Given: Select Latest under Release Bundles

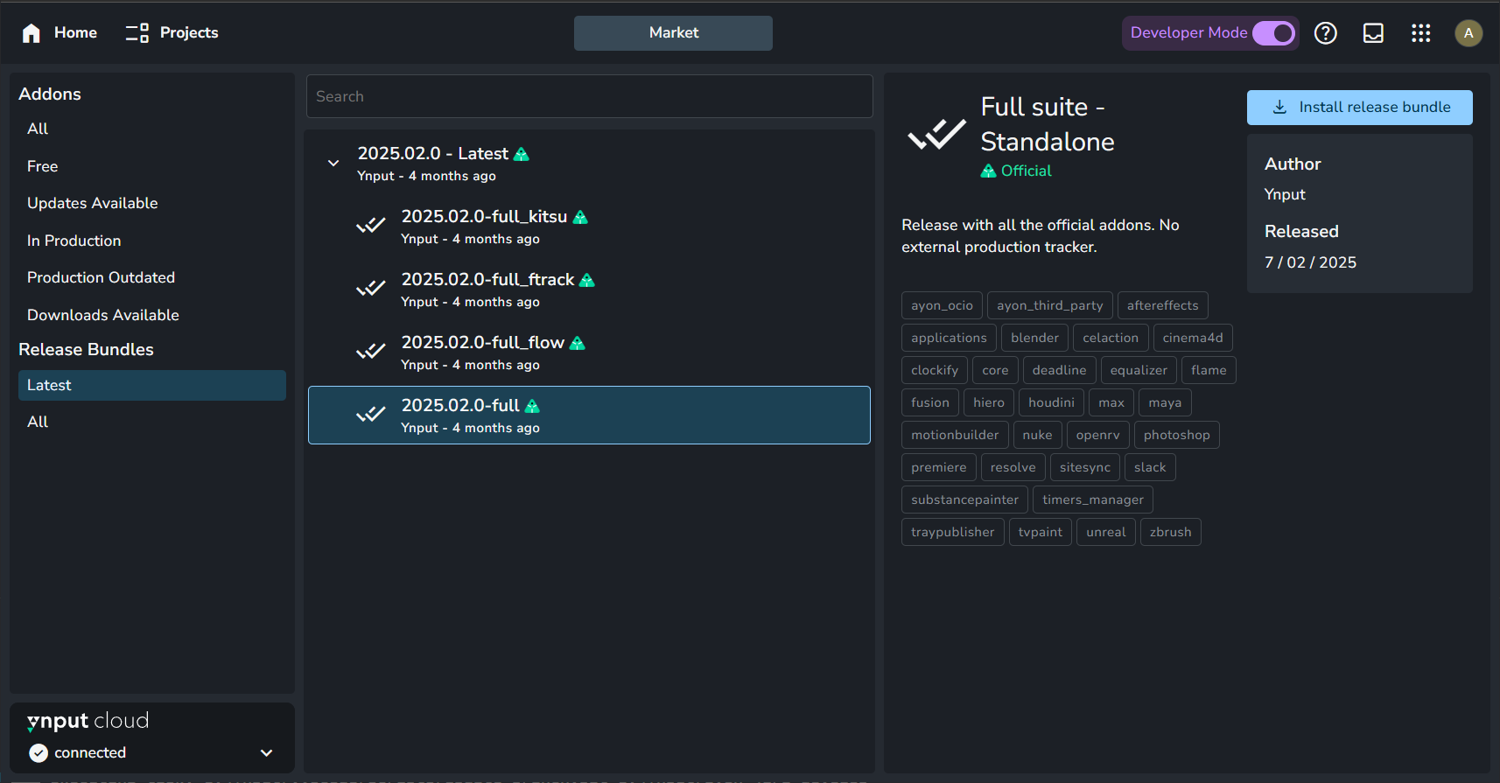Looking at the screenshot, I should pos(152,386).
